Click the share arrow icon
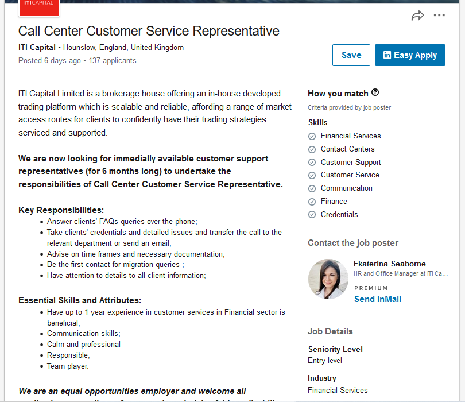This screenshot has width=465, height=402. (x=417, y=16)
